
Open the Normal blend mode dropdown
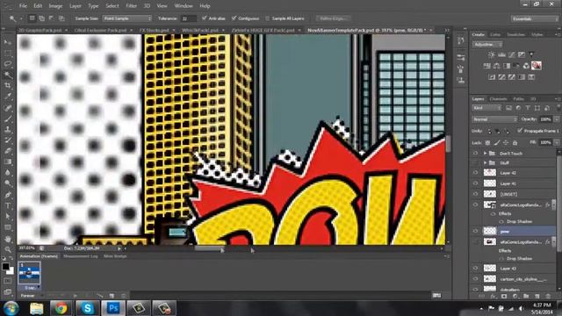pos(494,119)
